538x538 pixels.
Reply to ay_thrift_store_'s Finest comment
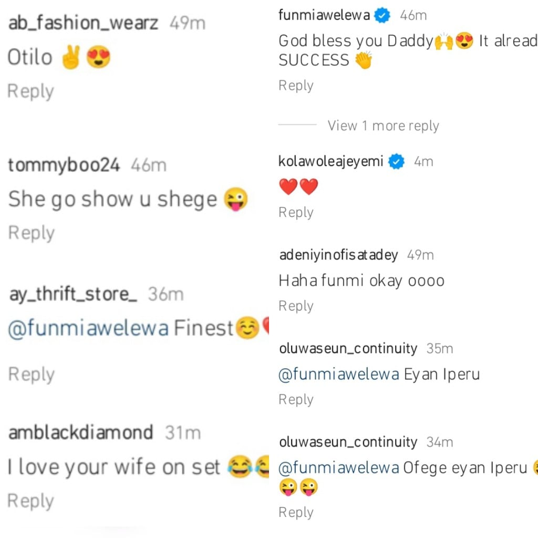coord(32,375)
